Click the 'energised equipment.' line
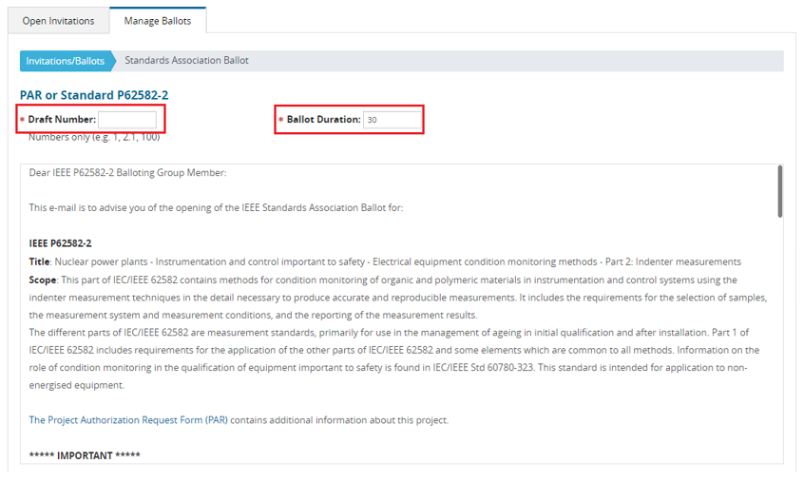 (x=76, y=385)
